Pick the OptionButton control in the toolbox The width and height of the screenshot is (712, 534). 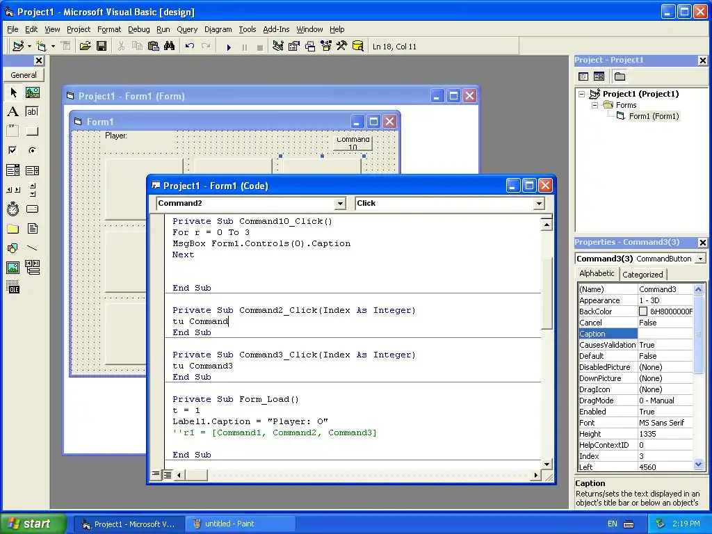(32, 150)
